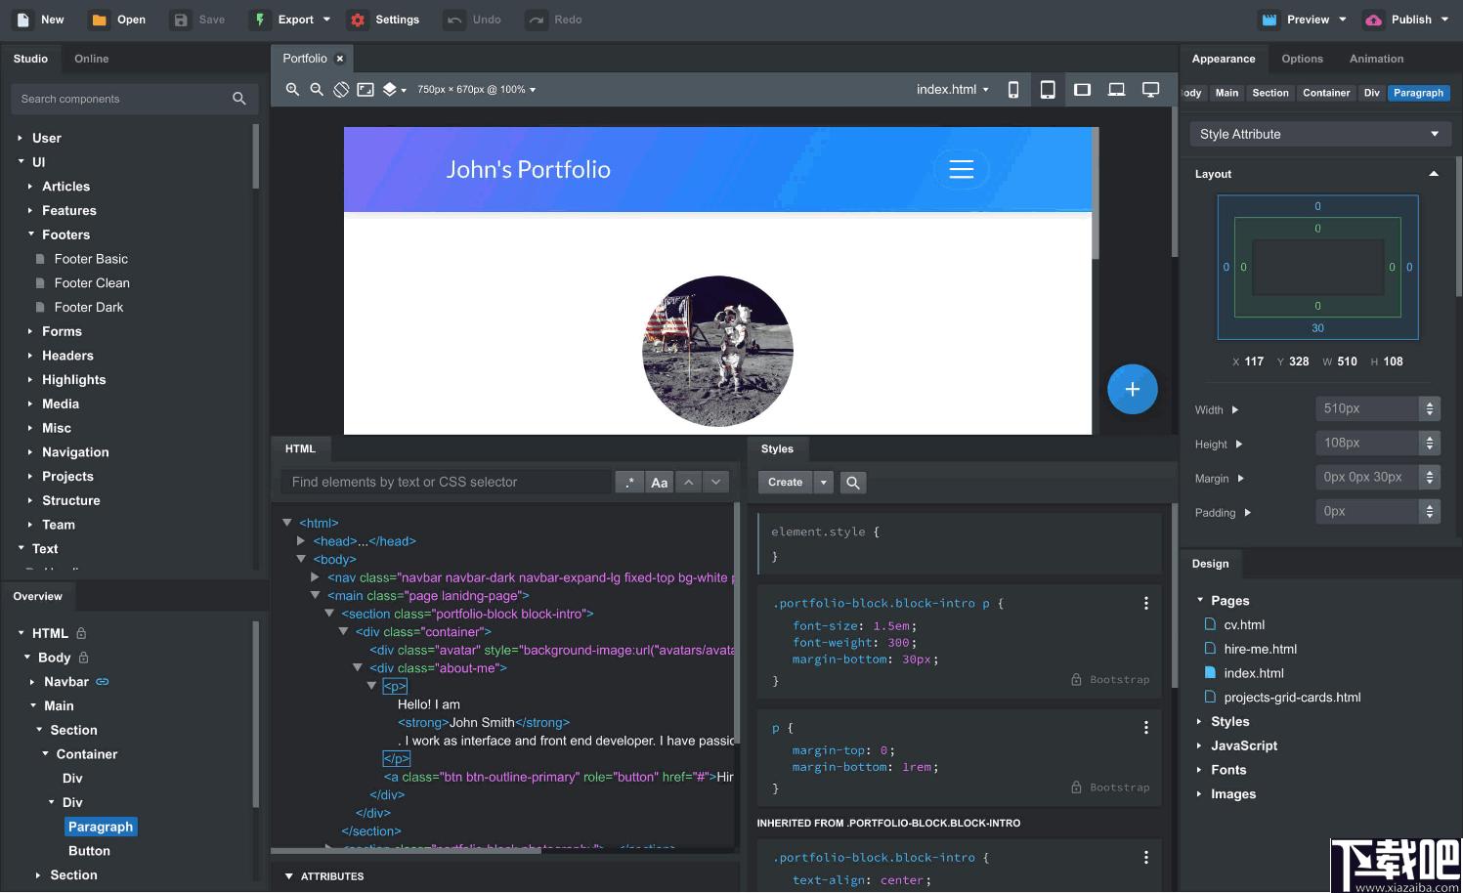Open the index.html page selector
The height and width of the screenshot is (893, 1463).
[x=953, y=89]
